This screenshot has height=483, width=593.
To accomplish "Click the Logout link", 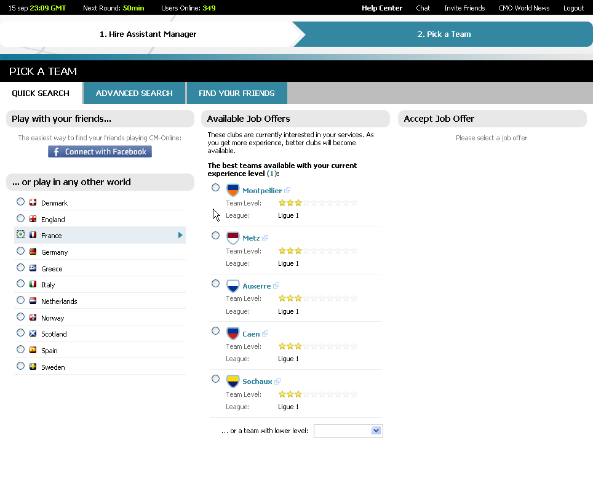I will [573, 8].
